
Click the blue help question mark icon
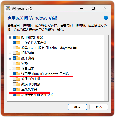(106, 18)
